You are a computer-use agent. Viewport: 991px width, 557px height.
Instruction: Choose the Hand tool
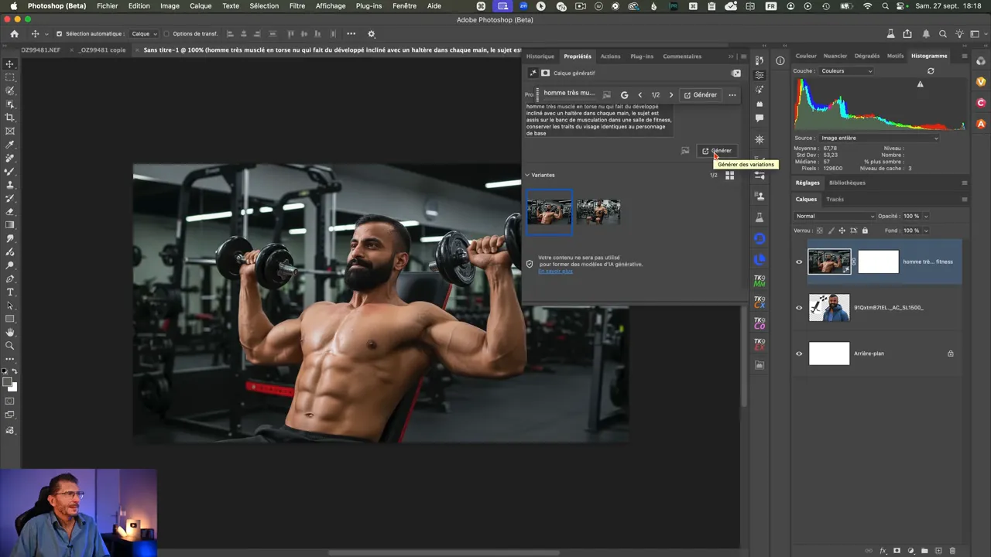point(10,333)
